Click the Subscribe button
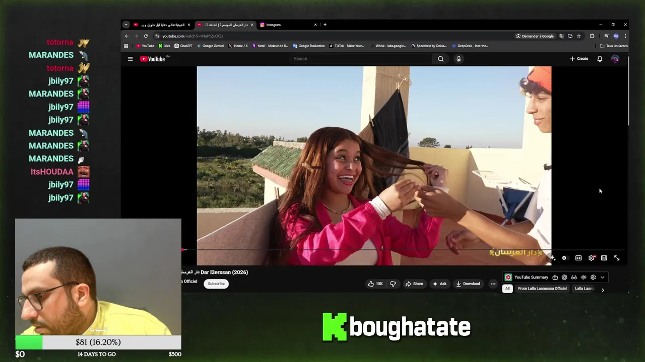 [x=216, y=284]
